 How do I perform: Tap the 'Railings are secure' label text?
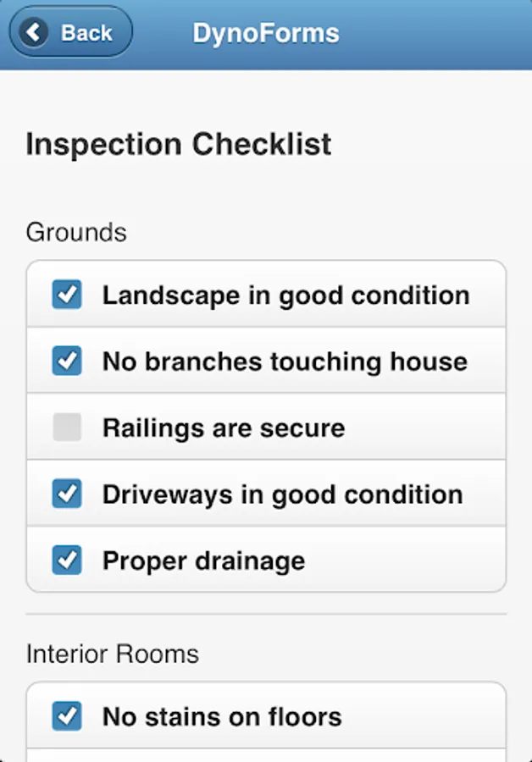coord(224,428)
